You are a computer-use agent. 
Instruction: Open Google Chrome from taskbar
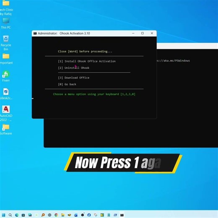(56, 215)
